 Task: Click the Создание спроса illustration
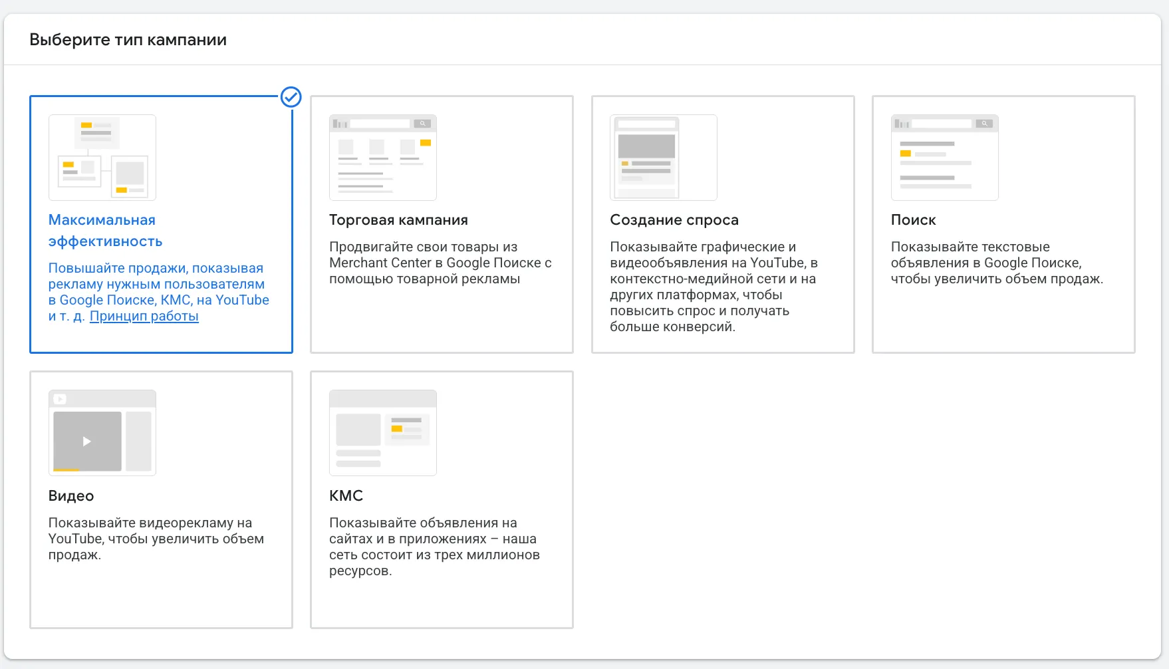coord(664,158)
